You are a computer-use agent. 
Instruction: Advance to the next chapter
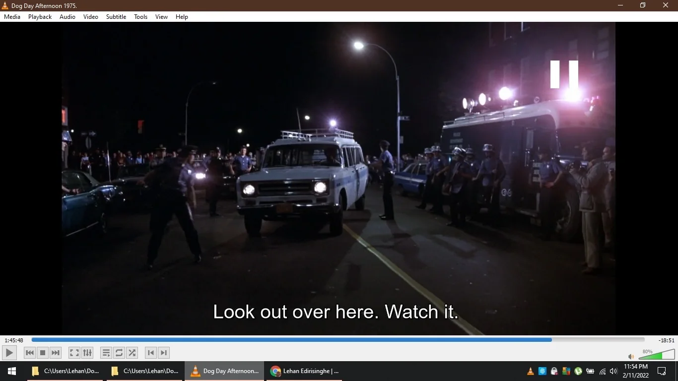coord(164,353)
